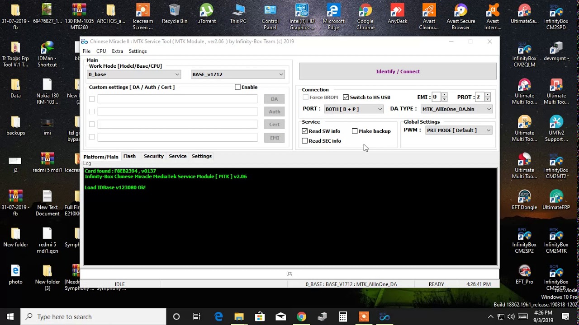Screen dimensions: 579x325
Task: Open InfinityBox CM2SPD desktop icon
Action: pos(556,17)
